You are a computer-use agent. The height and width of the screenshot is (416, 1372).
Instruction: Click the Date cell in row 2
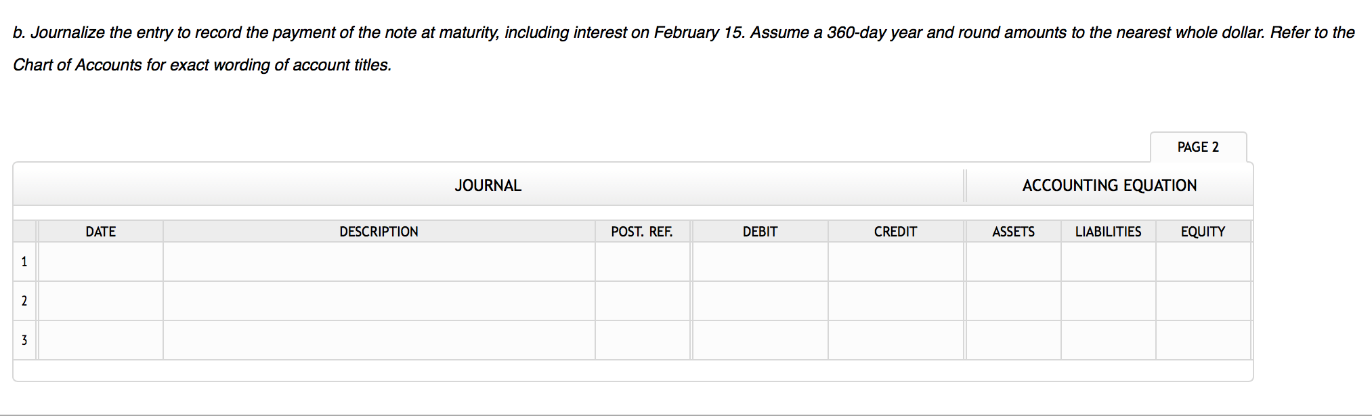coord(100,301)
